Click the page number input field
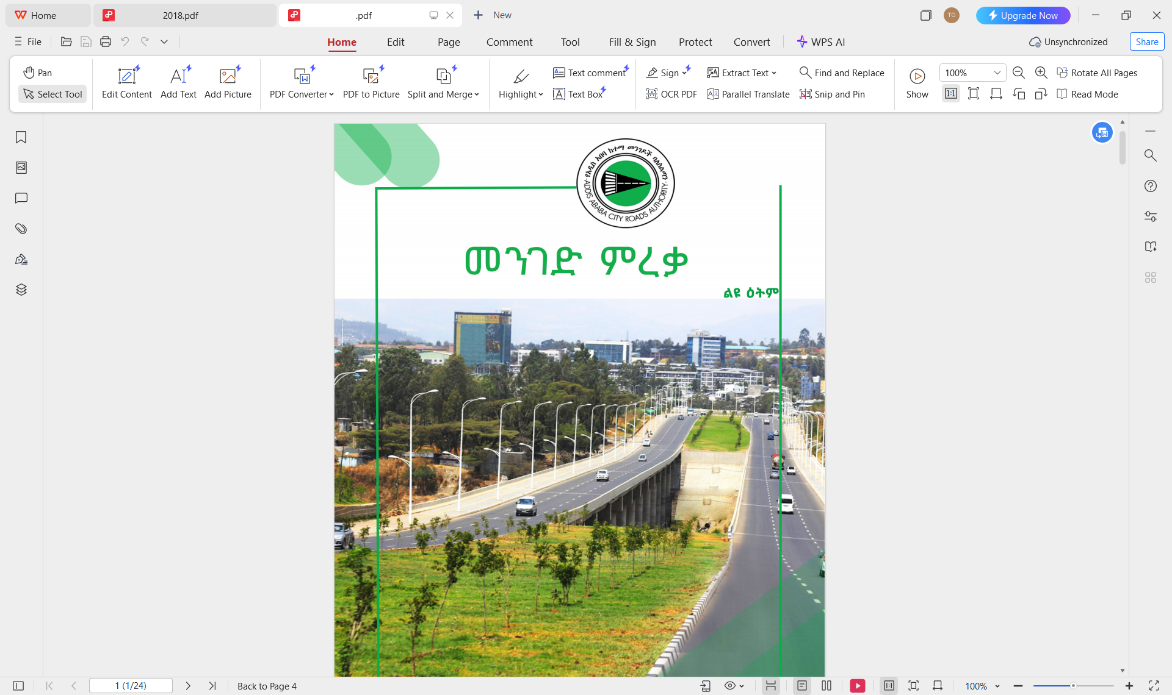Image resolution: width=1172 pixels, height=695 pixels. [x=131, y=686]
